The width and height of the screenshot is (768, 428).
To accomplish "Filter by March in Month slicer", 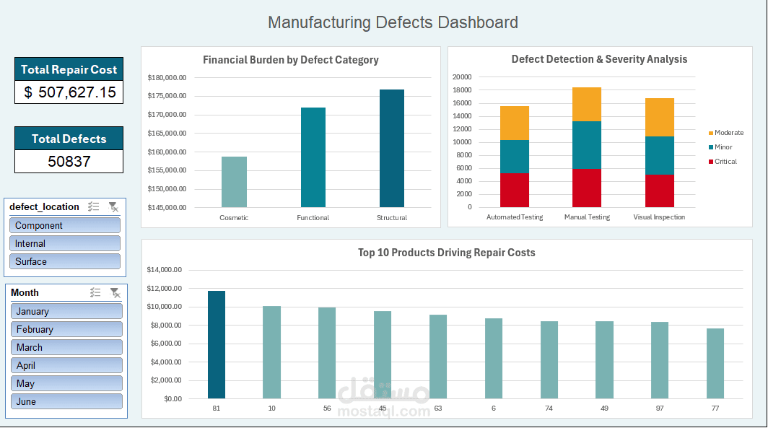I will 66,347.
